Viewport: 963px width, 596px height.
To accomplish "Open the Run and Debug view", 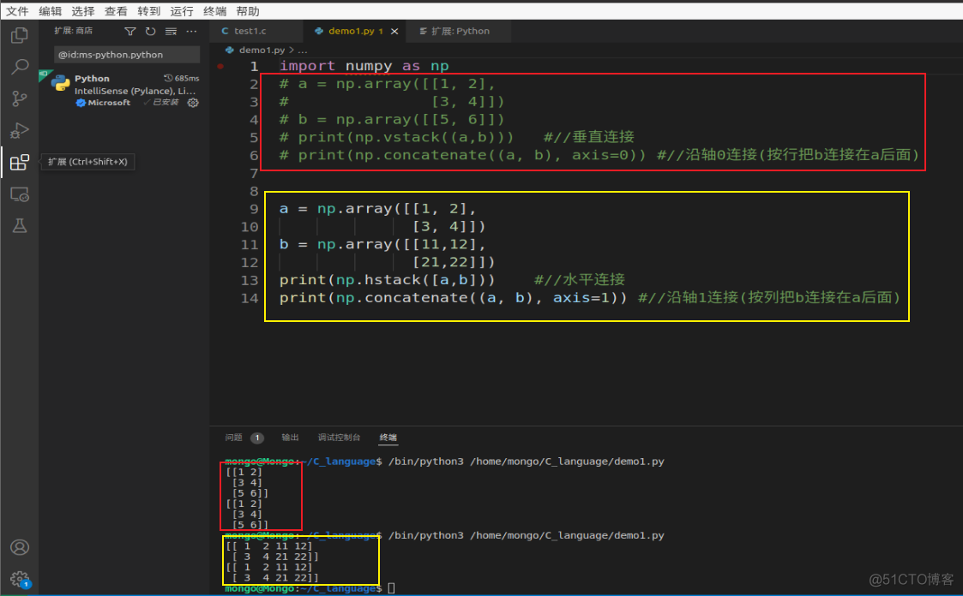I will click(20, 130).
